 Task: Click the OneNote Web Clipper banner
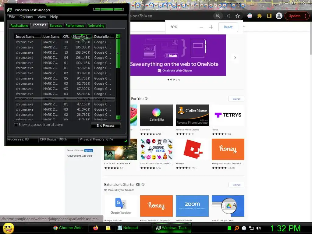pos(178,55)
